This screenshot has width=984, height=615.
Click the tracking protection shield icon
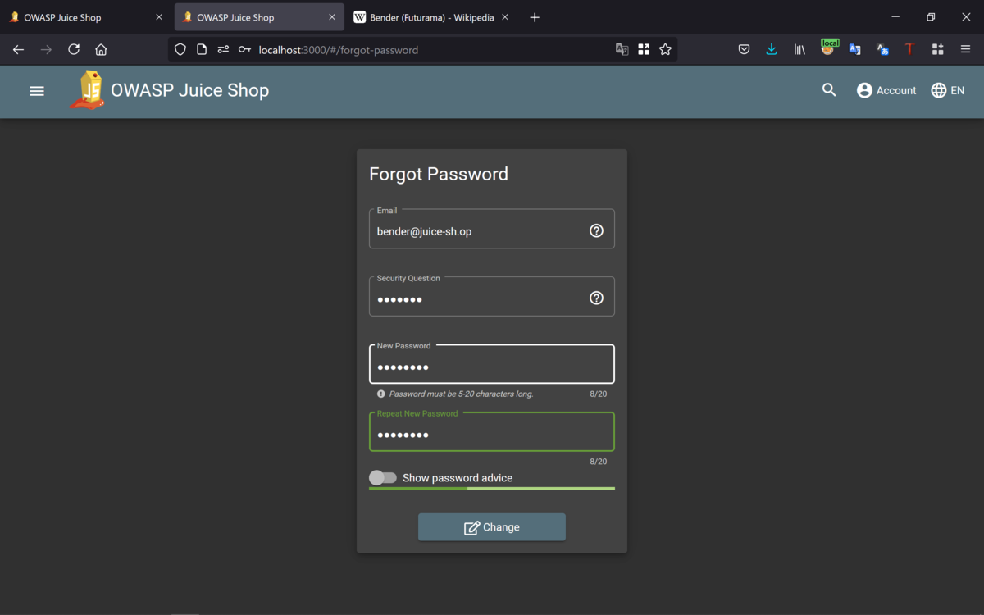click(x=180, y=49)
